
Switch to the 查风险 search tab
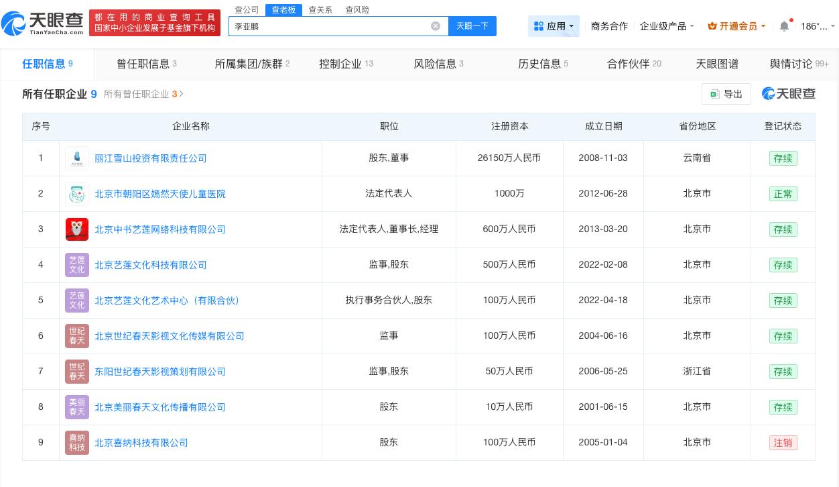[x=357, y=9]
